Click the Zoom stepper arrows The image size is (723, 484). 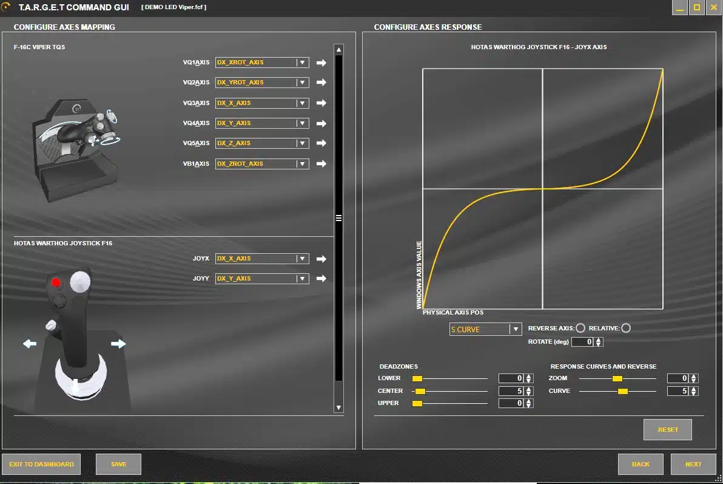tap(693, 378)
